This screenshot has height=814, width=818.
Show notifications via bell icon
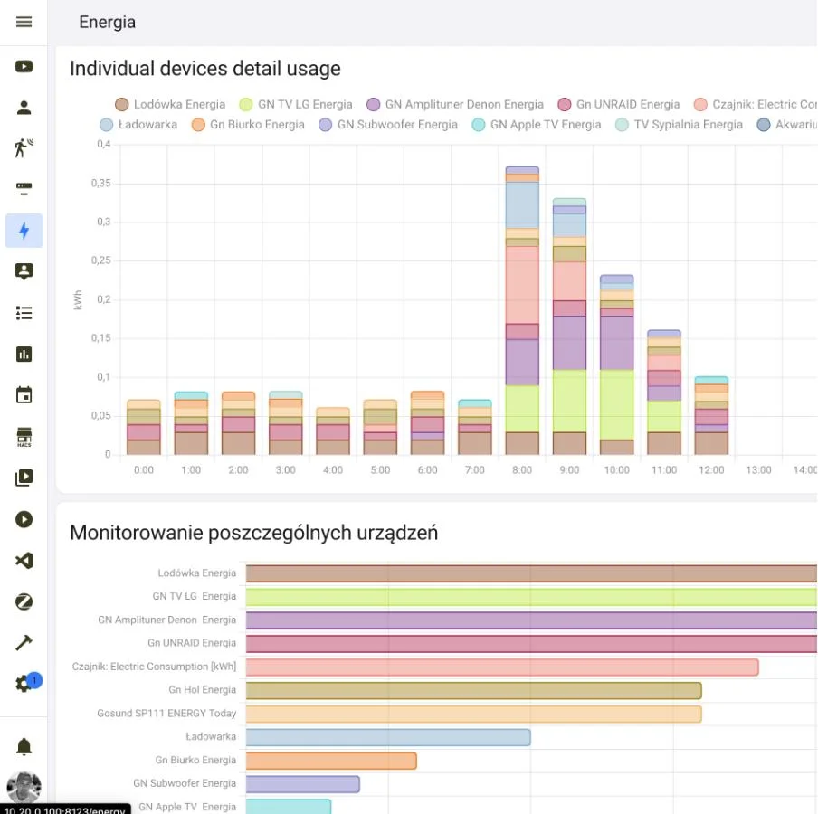coord(24,746)
